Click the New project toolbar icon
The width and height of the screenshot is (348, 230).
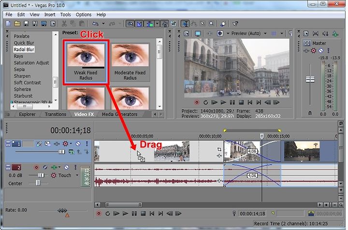pos(8,24)
